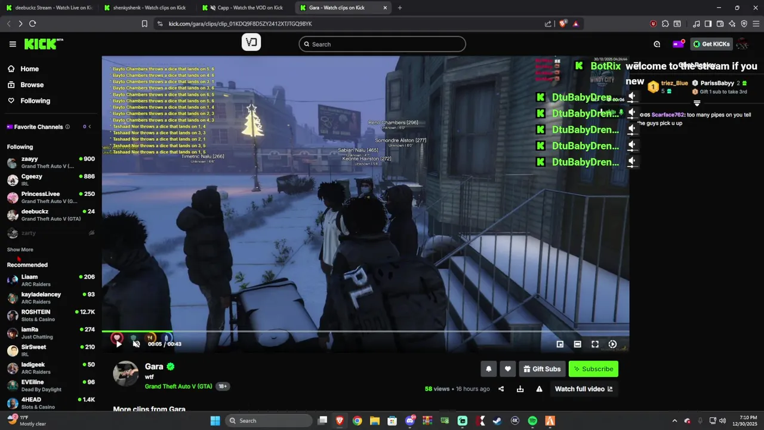Expand Show More followed channels

(20, 250)
